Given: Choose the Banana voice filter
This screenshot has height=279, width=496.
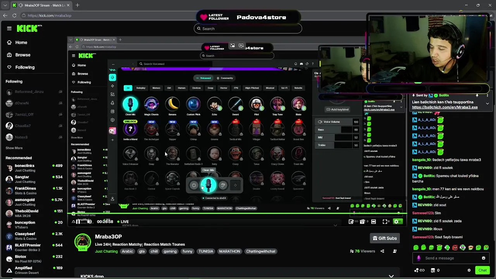Looking at the screenshot, I should click(x=172, y=104).
